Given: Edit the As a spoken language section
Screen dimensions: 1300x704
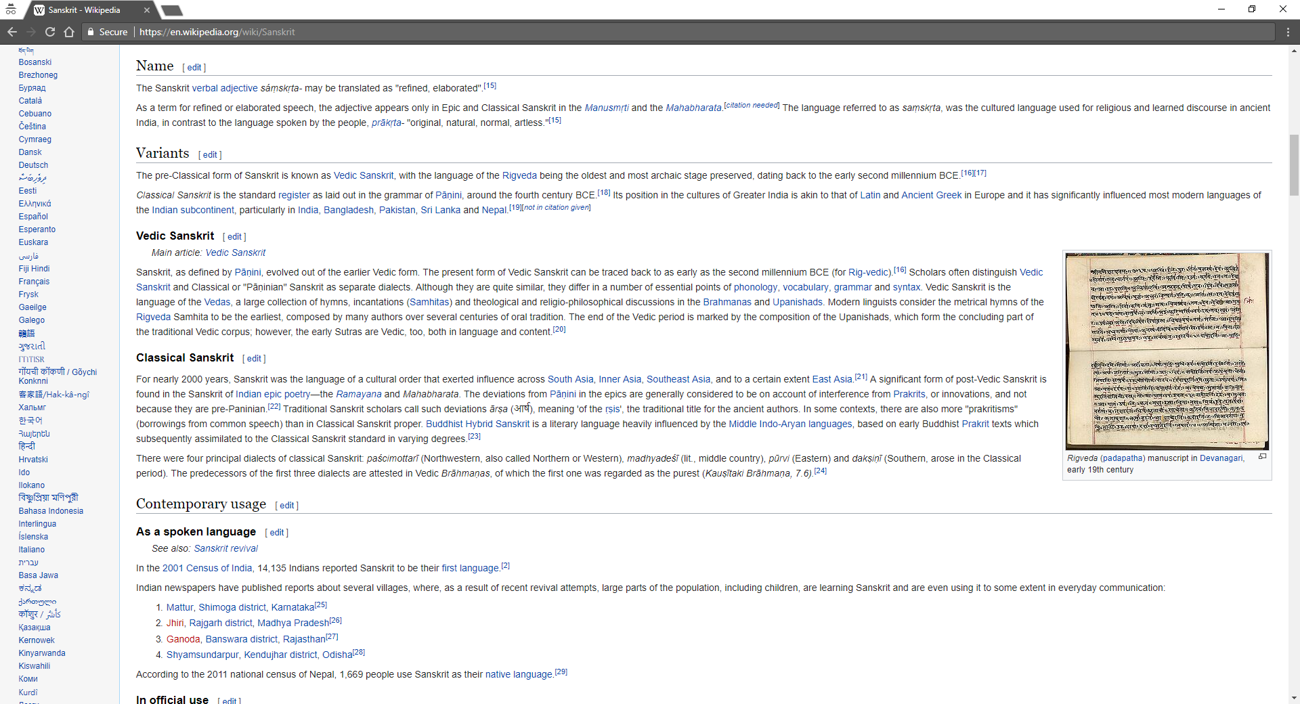Looking at the screenshot, I should coord(277,533).
